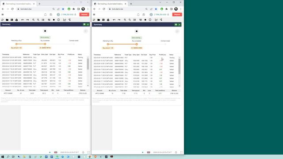
Task: Open extensions puzzle icon in right browser
Action: [166, 9]
